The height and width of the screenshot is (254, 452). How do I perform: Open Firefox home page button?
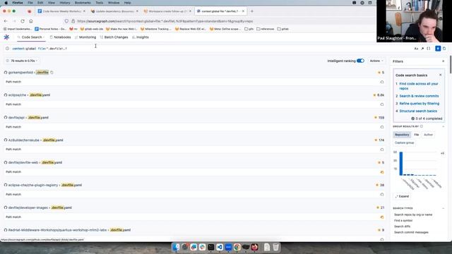31,21
